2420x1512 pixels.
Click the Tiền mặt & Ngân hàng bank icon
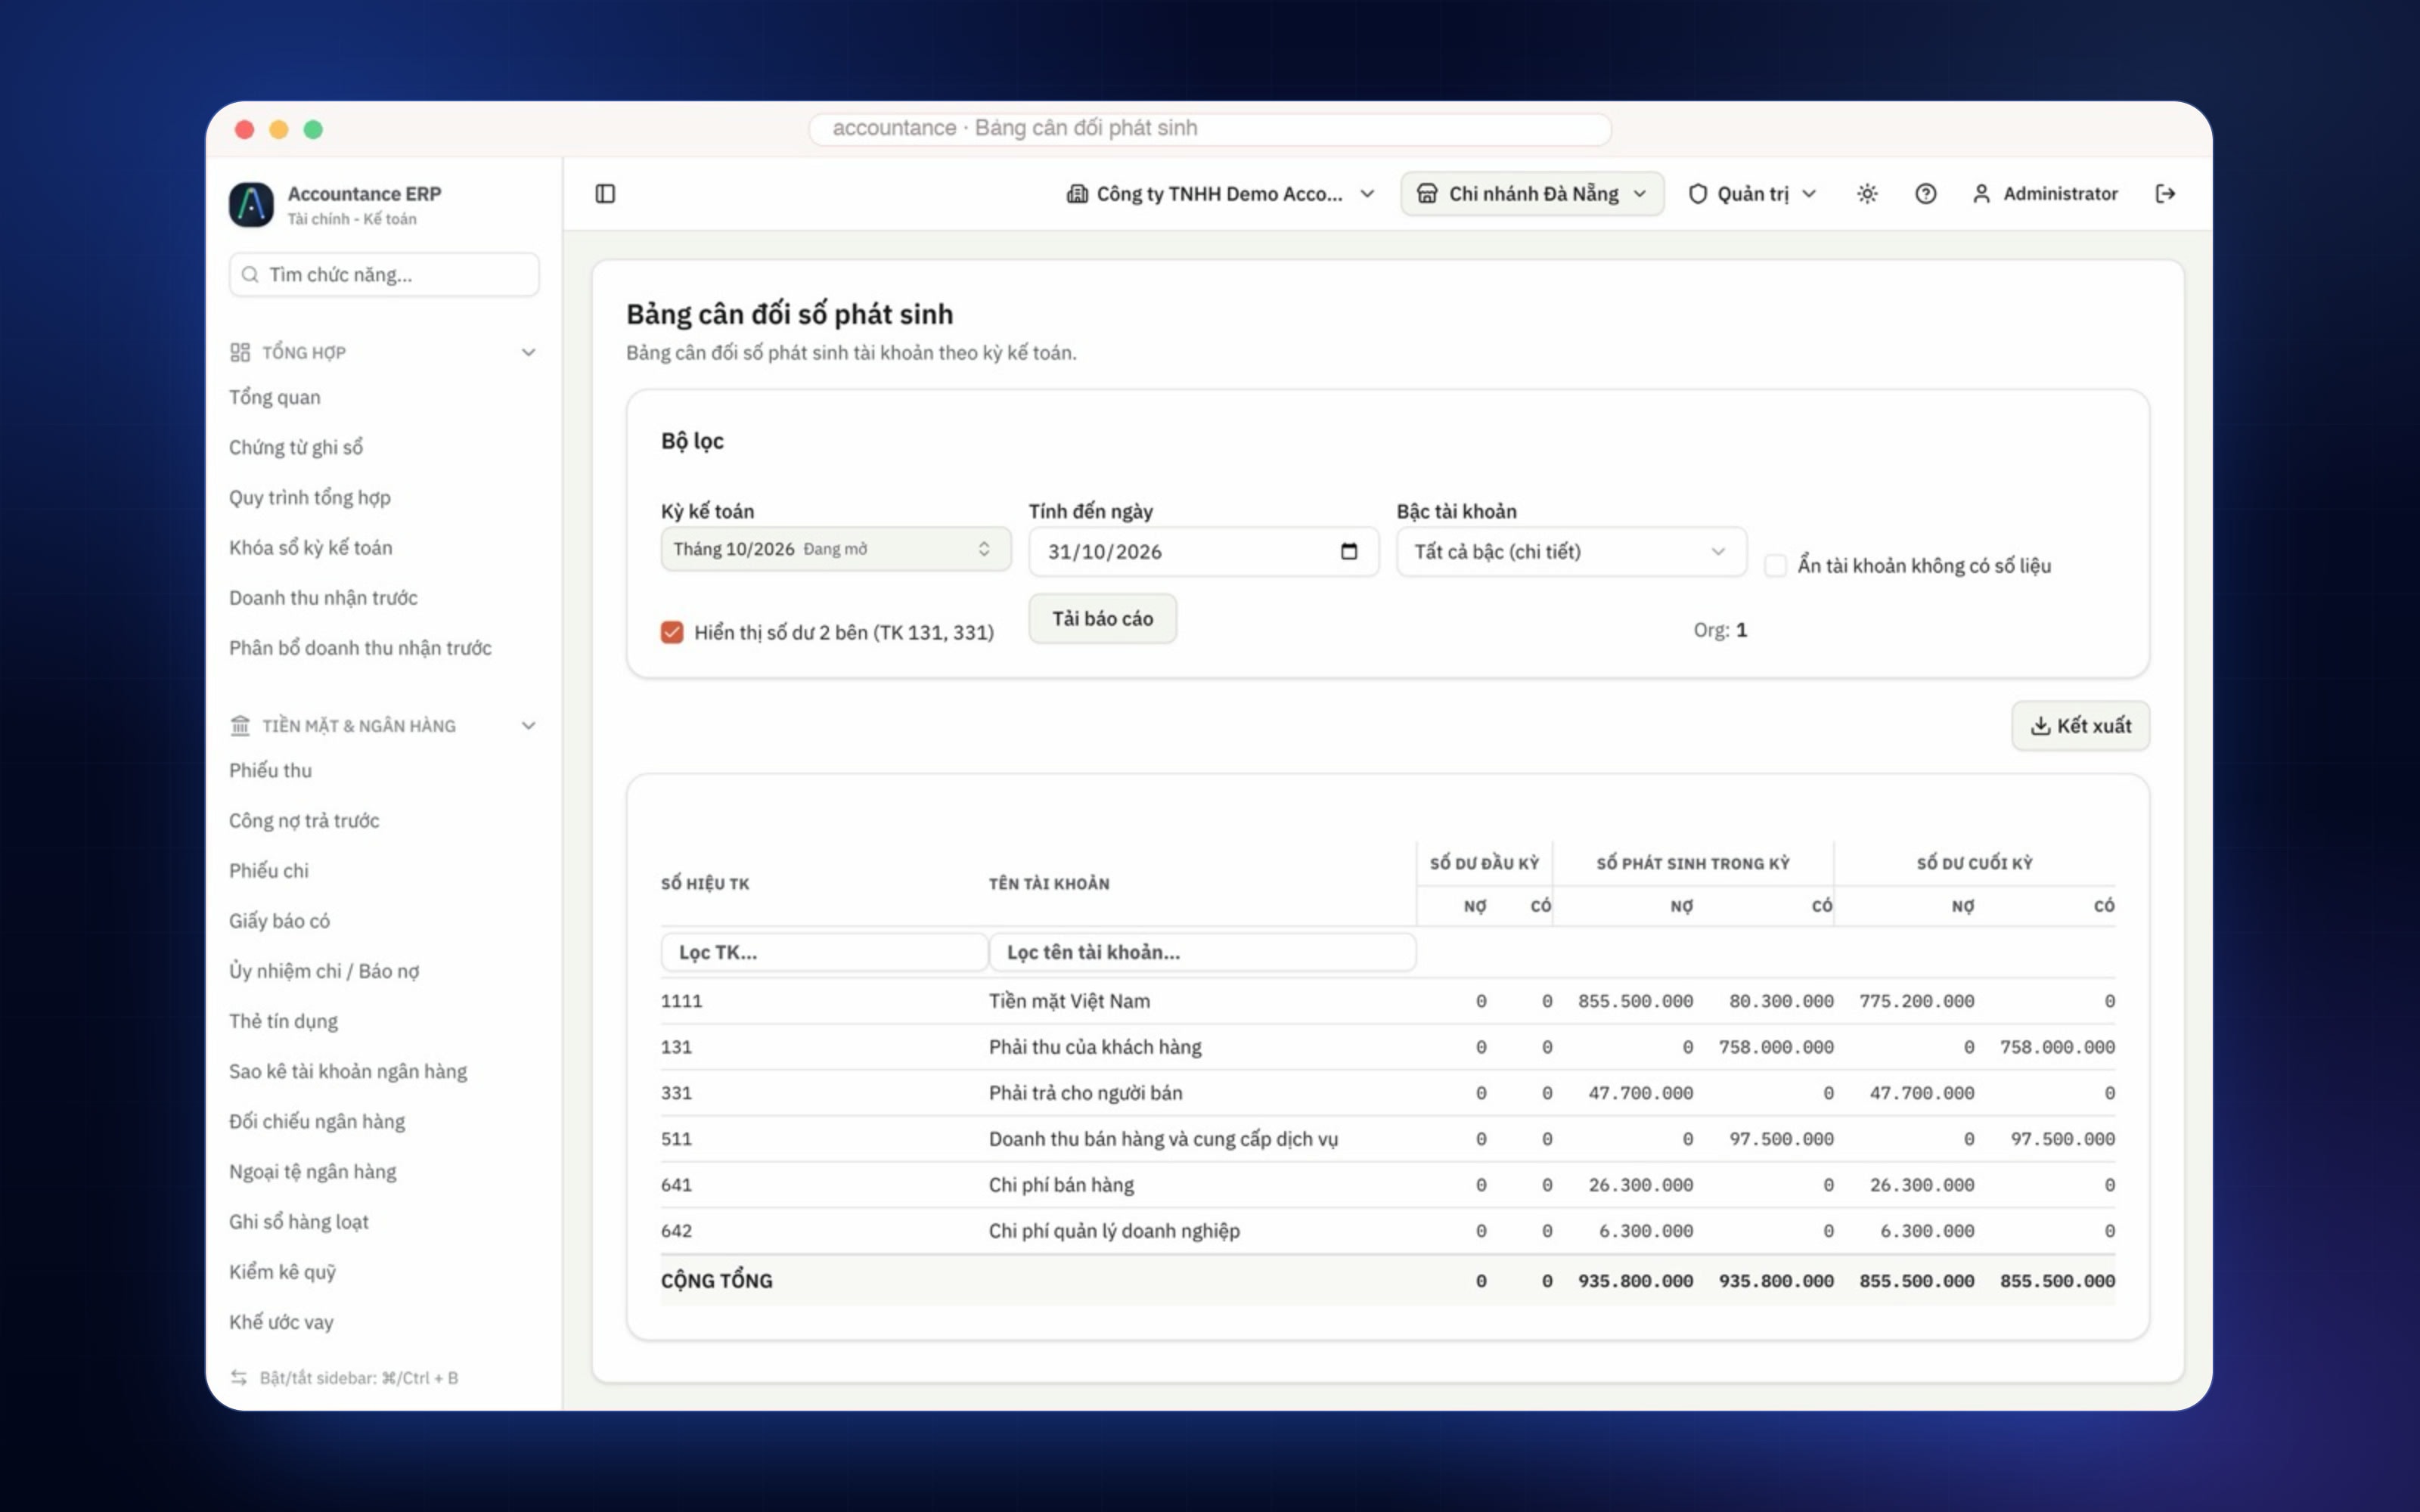(x=240, y=725)
